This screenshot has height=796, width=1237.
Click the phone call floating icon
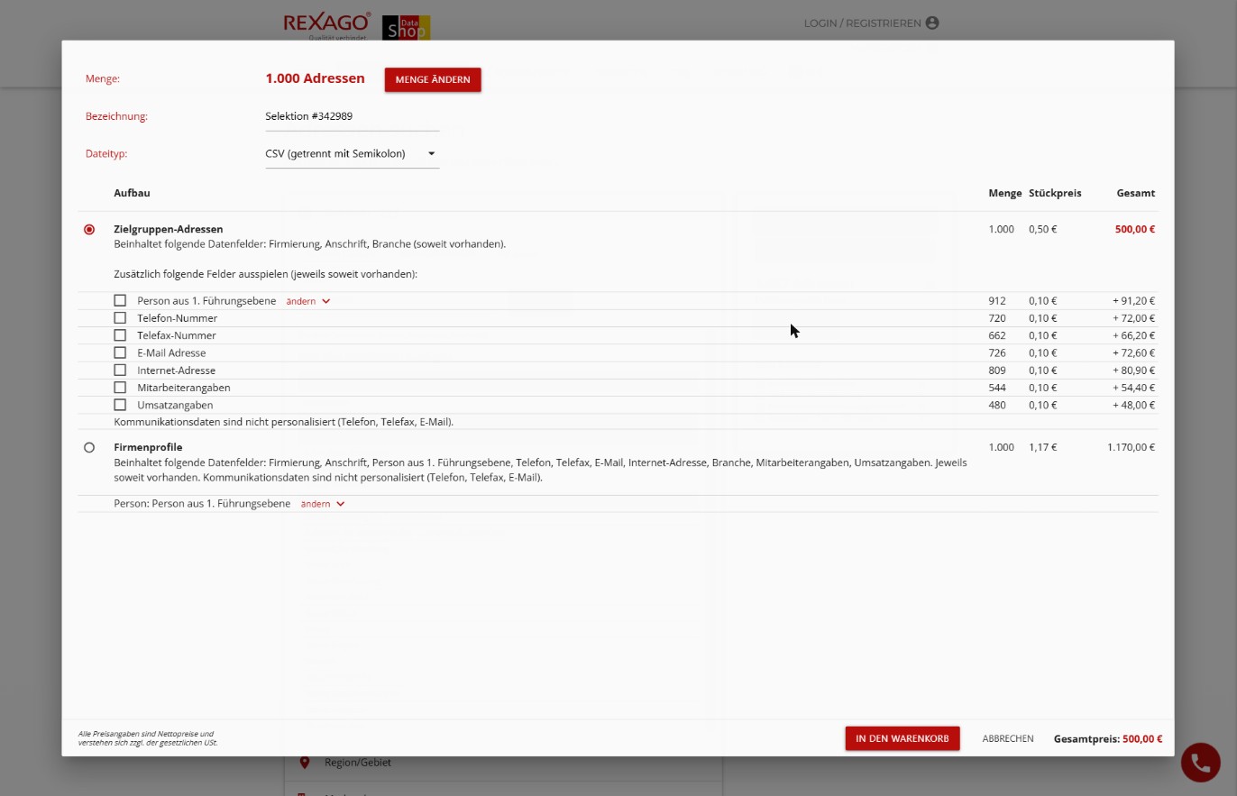click(x=1200, y=763)
